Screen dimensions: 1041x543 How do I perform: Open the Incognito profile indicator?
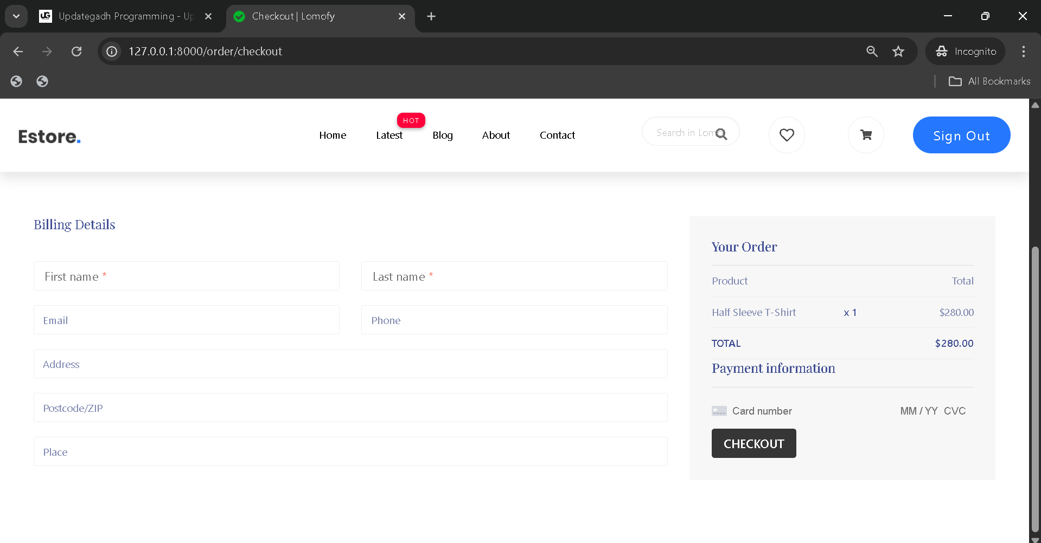(965, 51)
